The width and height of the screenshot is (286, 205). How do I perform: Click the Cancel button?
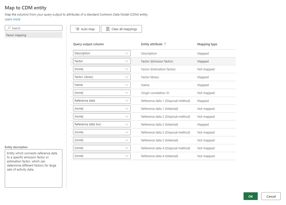click(271, 196)
